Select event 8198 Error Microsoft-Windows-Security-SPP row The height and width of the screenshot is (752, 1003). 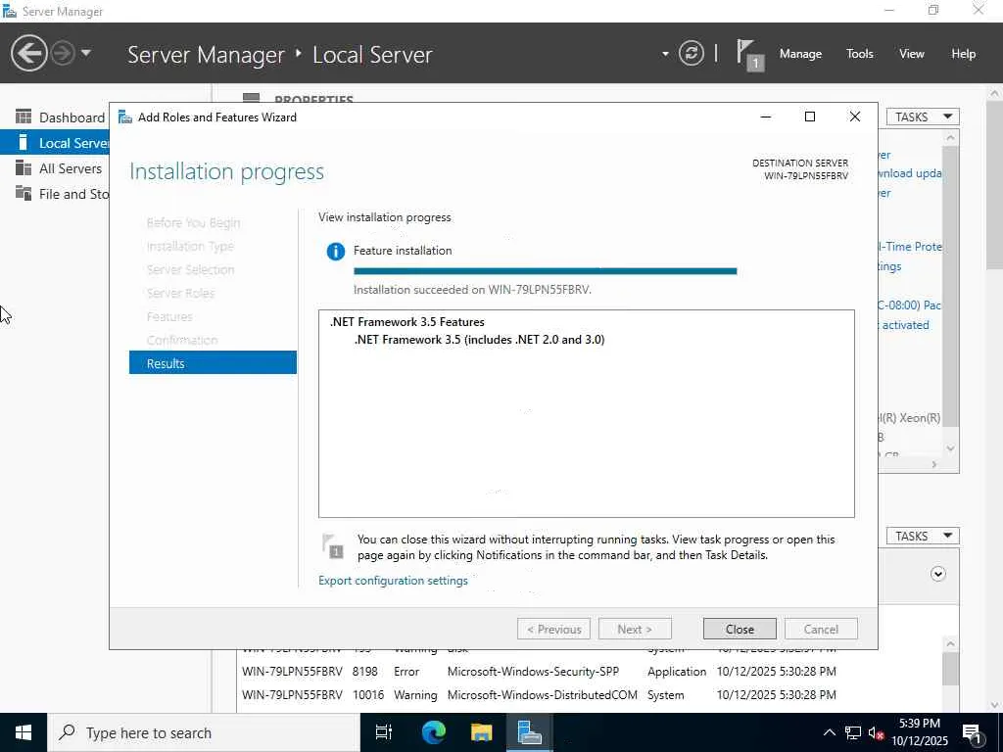tap(539, 672)
